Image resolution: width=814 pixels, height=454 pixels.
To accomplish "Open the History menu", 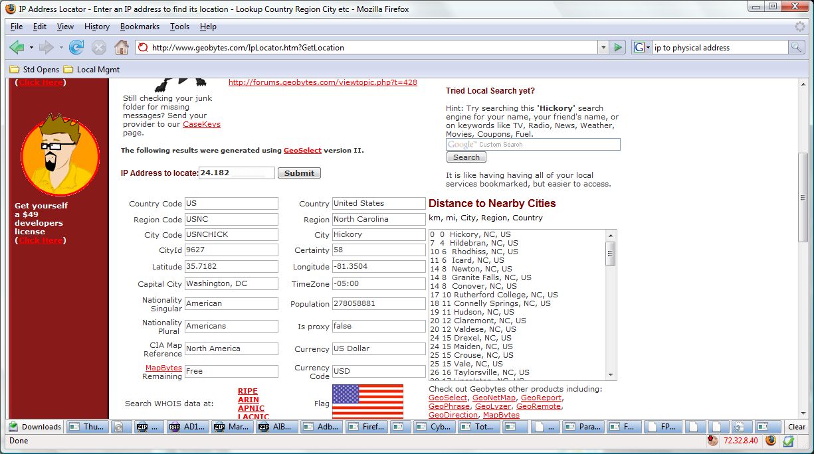I will coord(97,27).
